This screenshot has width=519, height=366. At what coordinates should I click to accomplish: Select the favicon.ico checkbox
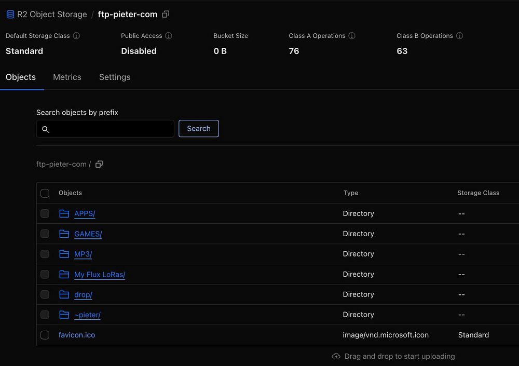45,335
